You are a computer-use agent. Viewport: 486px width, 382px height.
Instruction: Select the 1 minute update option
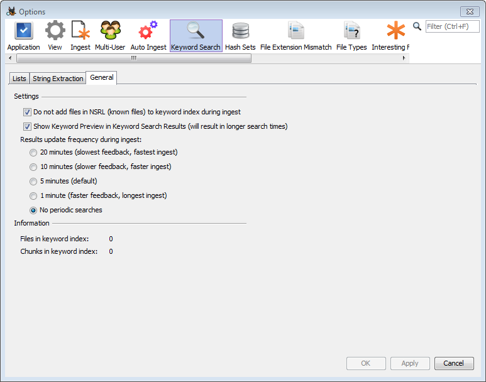[33, 195]
